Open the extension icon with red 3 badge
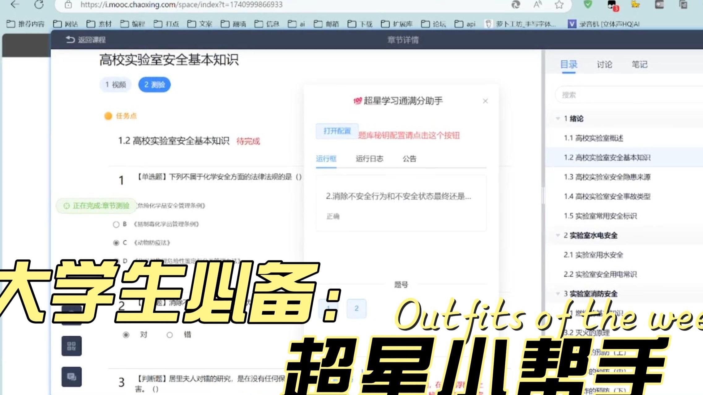 pyautogui.click(x=612, y=5)
